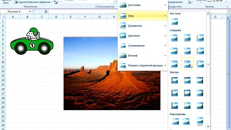Screen dimensions: 231x130
Task: Open Поворот объемной фигуры submenu
Action: pyautogui.click(x=143, y=65)
